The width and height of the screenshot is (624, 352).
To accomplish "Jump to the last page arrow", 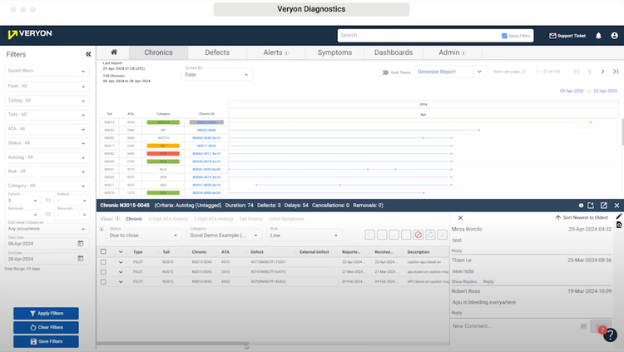I will pyautogui.click(x=614, y=72).
